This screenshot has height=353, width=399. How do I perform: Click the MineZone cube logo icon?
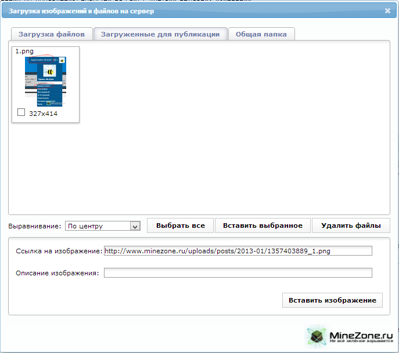317,336
